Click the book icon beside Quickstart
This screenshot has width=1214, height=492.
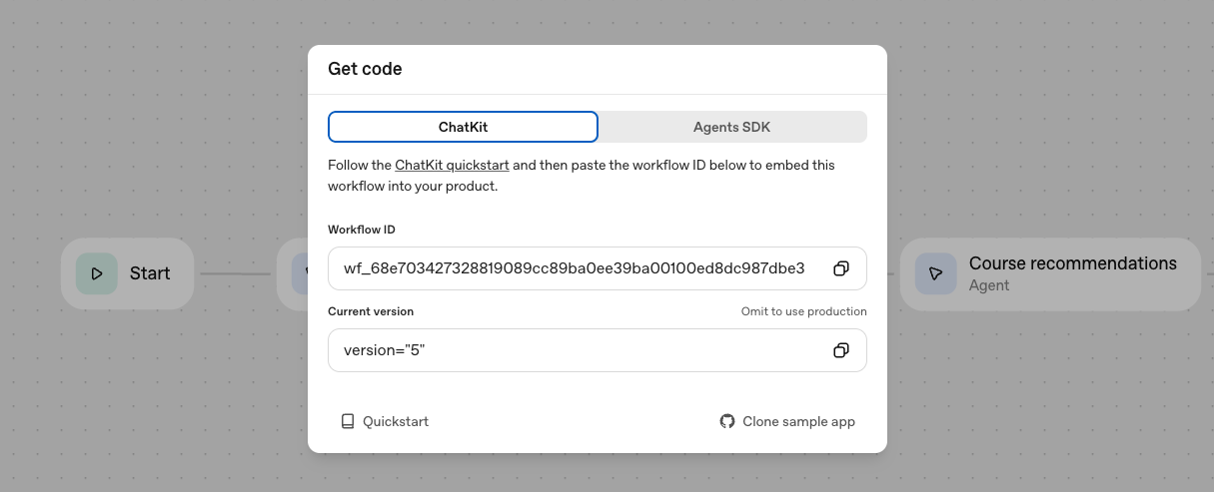(x=348, y=421)
